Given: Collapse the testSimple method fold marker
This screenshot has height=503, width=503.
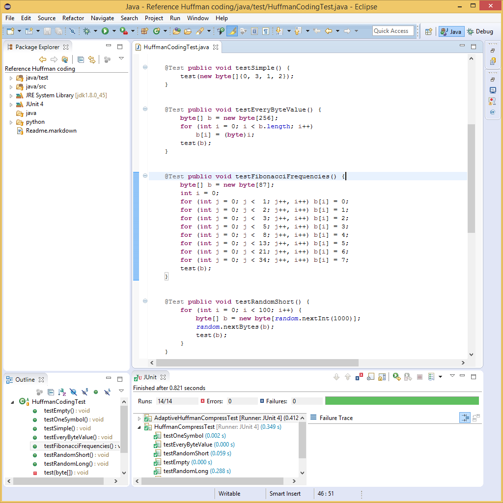Looking at the screenshot, I should click(x=145, y=67).
